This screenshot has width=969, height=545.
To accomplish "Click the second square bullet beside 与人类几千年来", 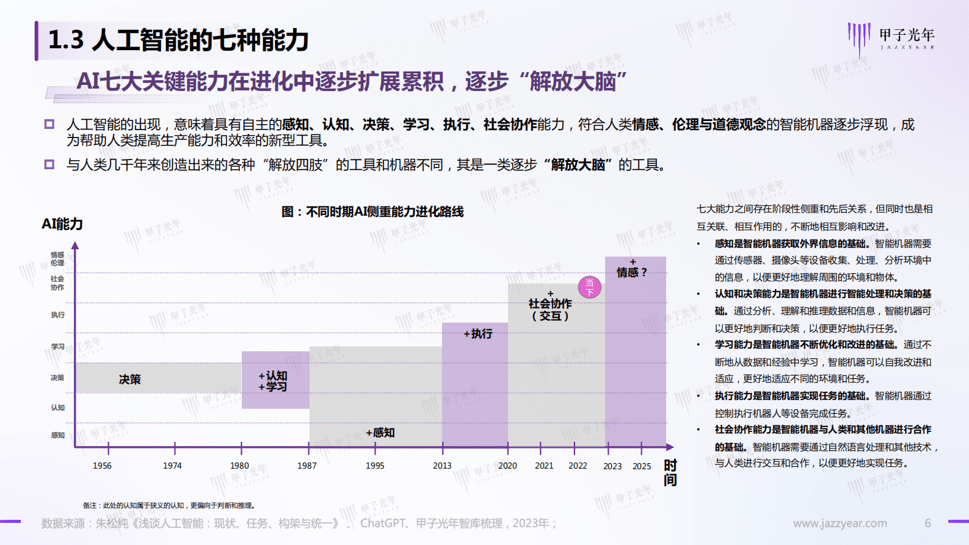I will [x=49, y=164].
